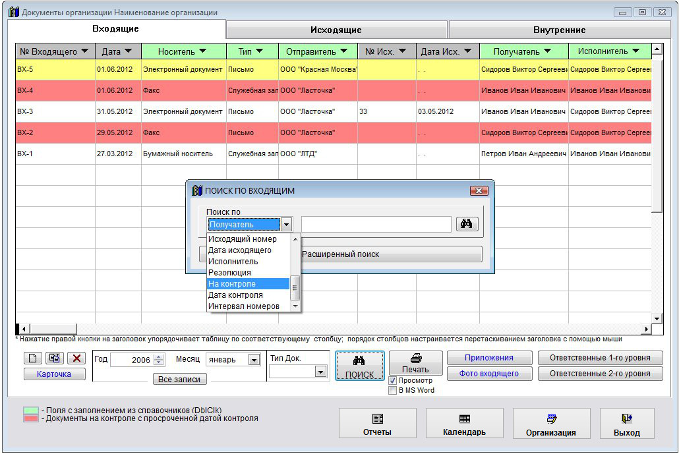Enable the В MS Word checkbox
This screenshot has width=679, height=454.
(x=393, y=390)
